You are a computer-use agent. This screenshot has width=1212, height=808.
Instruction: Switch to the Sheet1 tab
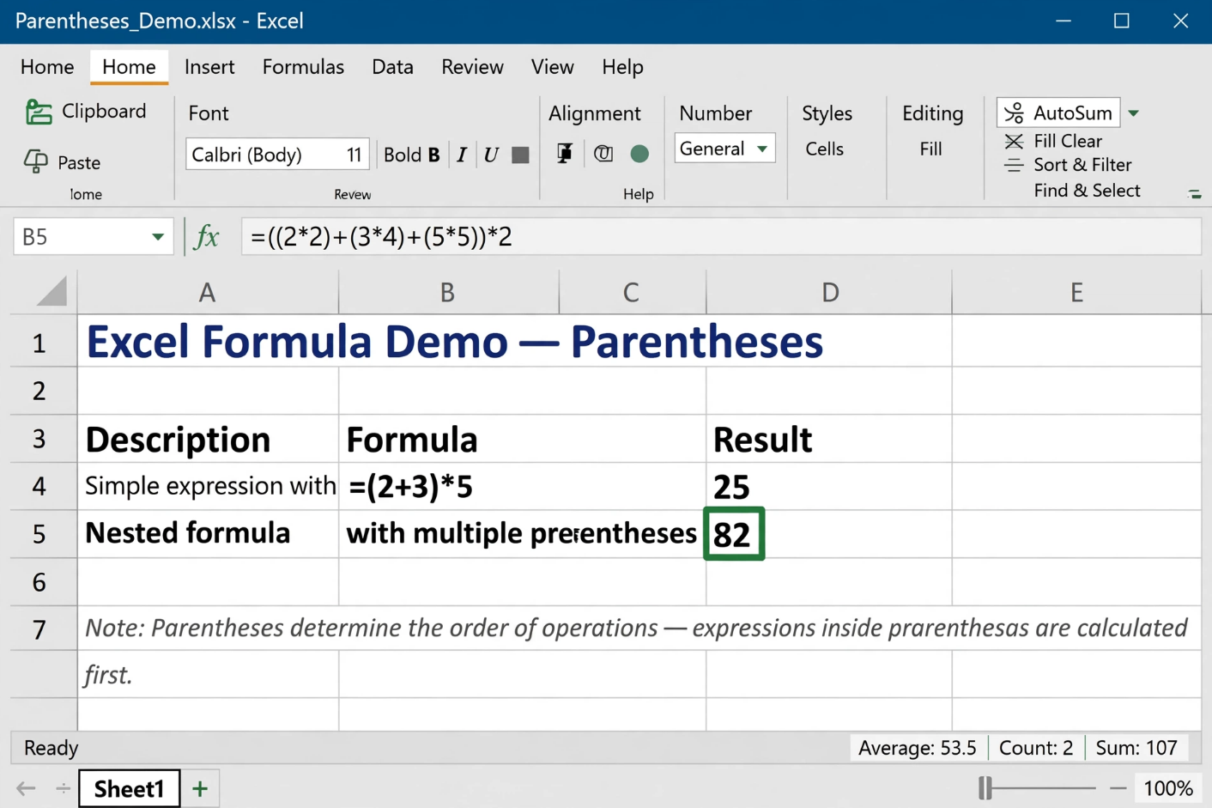coord(129,789)
